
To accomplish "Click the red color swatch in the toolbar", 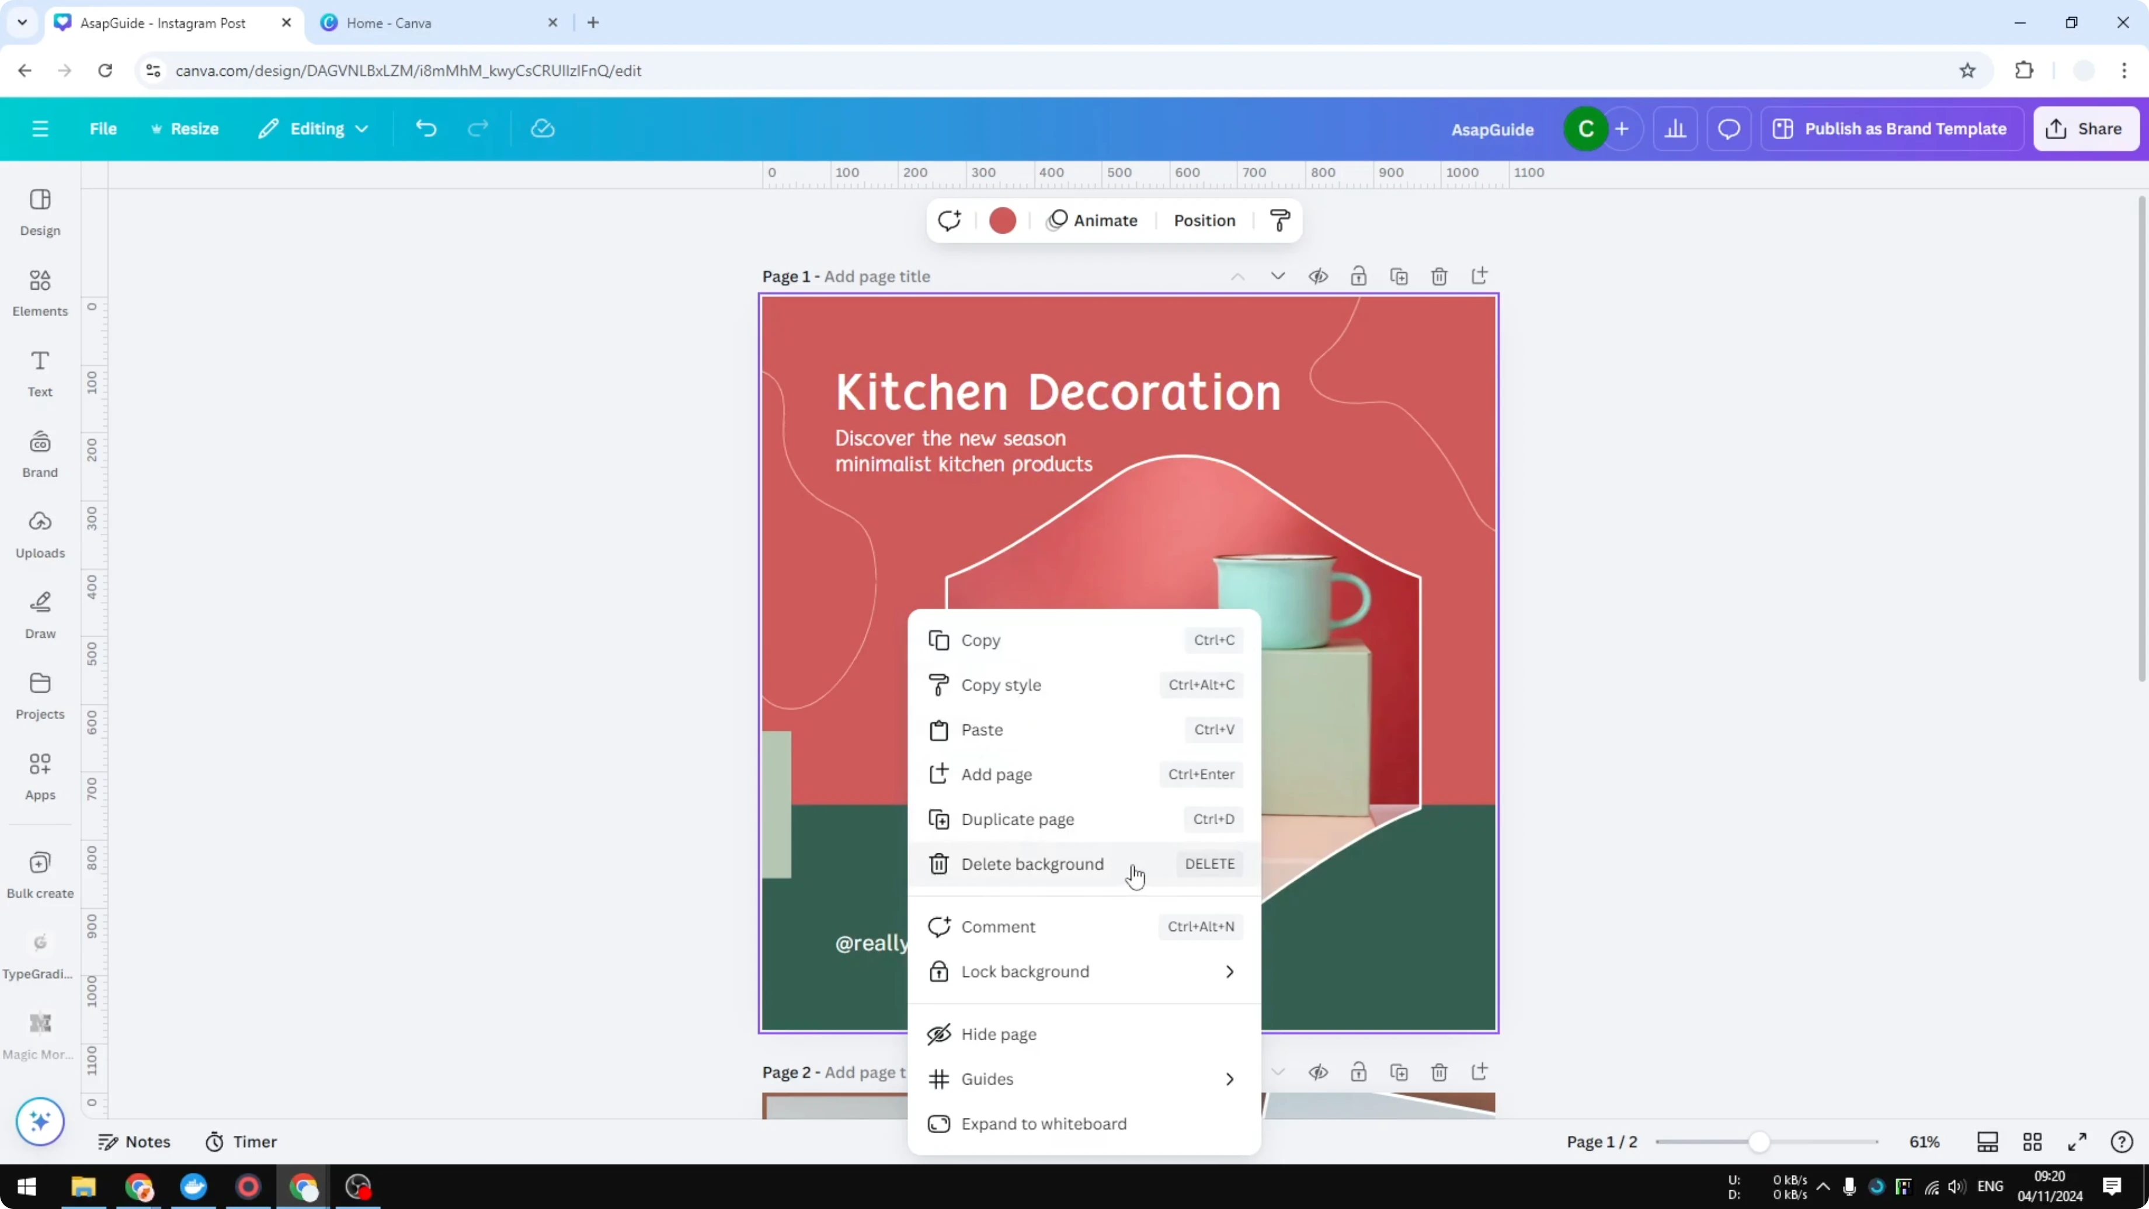I will click(1002, 220).
